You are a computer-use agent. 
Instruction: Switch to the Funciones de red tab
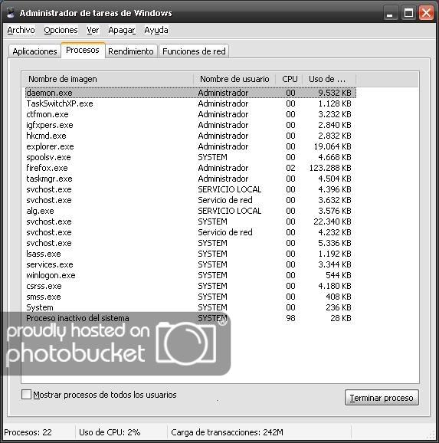tap(194, 51)
